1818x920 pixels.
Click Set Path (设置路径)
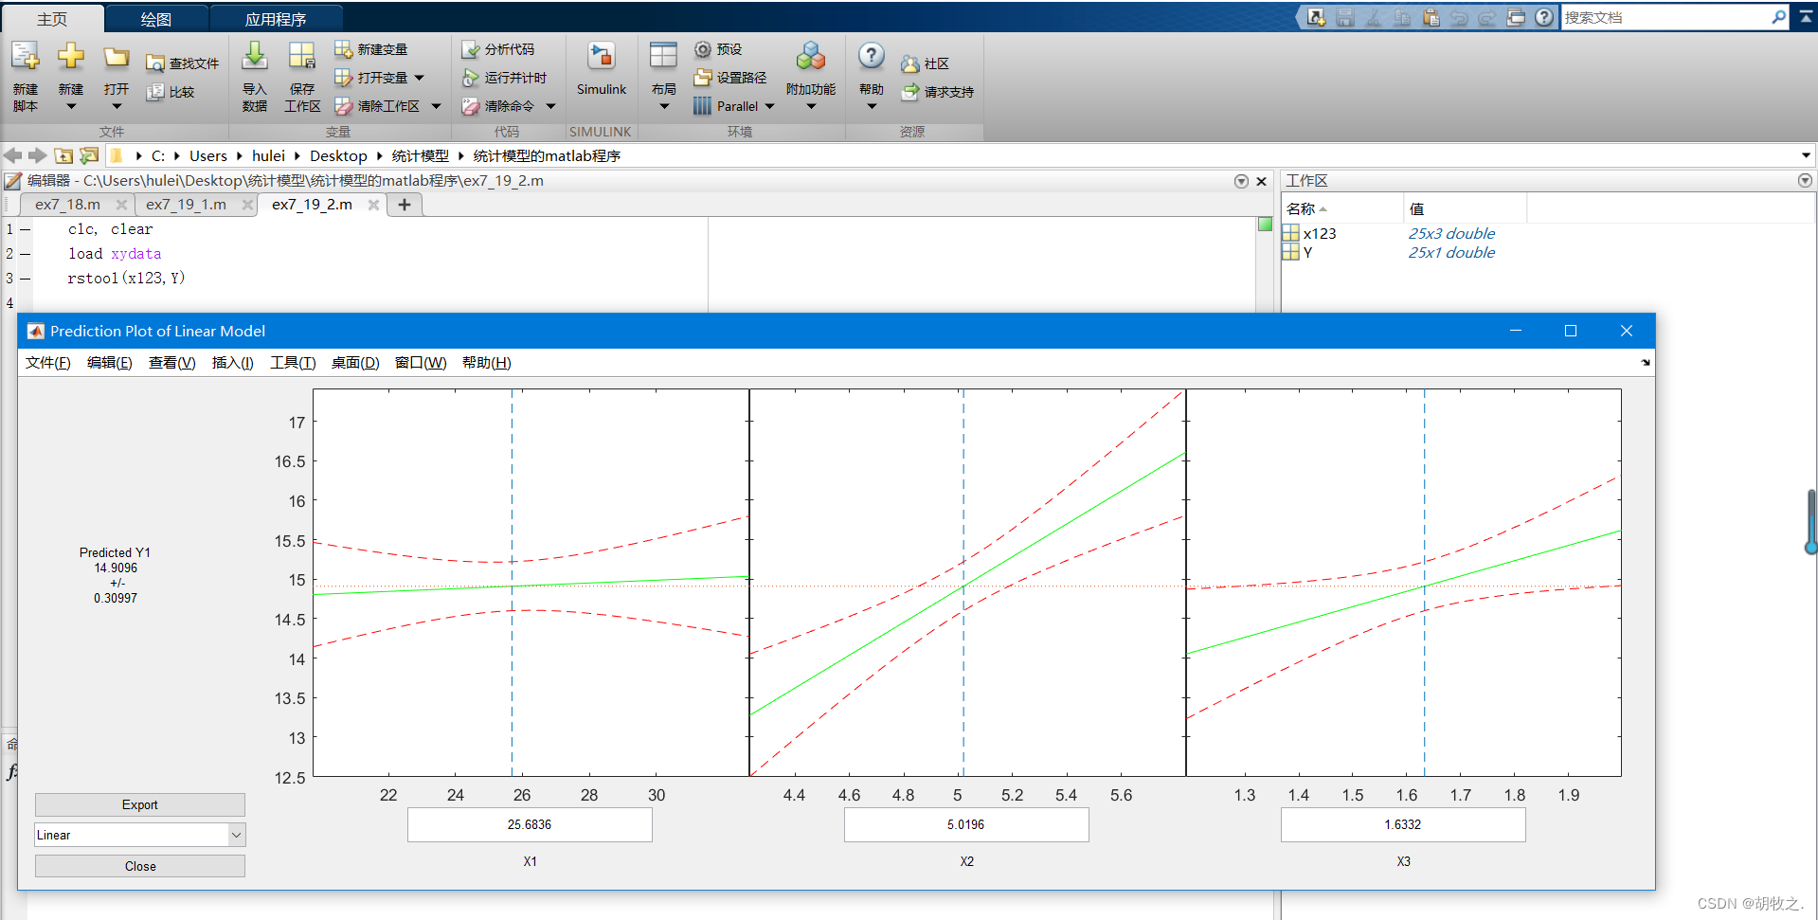point(730,78)
